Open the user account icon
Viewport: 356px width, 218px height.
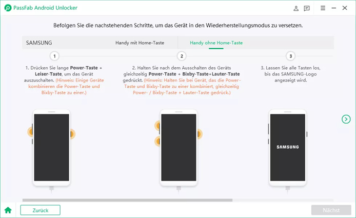pyautogui.click(x=296, y=8)
